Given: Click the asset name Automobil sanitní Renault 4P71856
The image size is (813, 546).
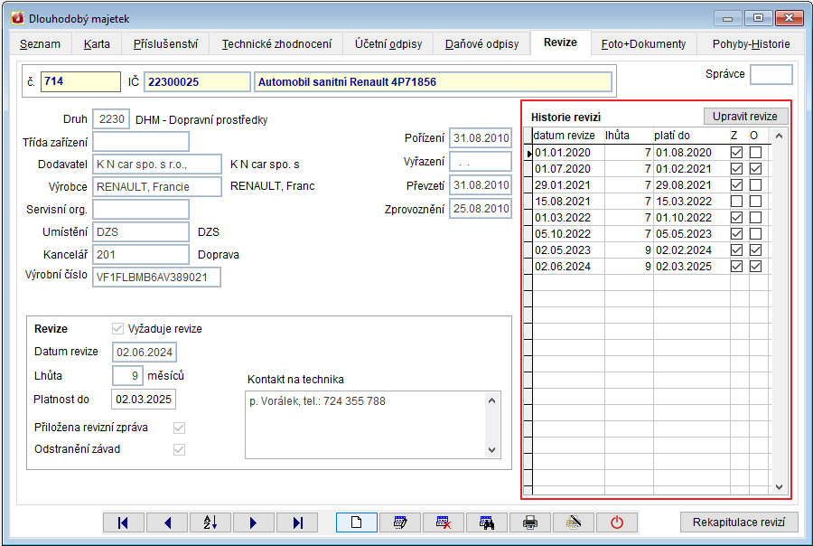Looking at the screenshot, I should point(433,81).
